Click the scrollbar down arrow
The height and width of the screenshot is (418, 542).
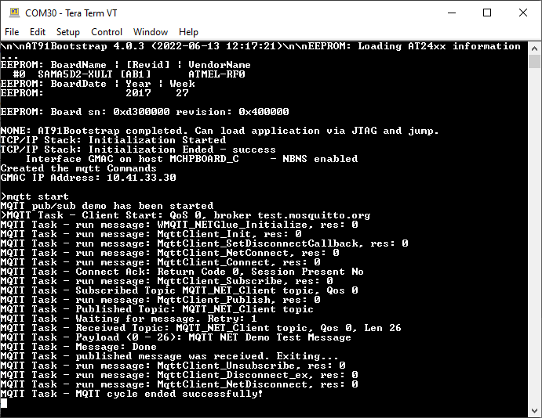(534, 411)
